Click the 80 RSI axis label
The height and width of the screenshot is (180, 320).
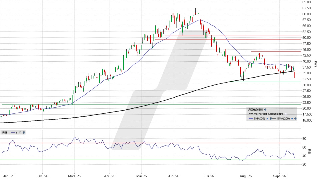(x=304, y=139)
